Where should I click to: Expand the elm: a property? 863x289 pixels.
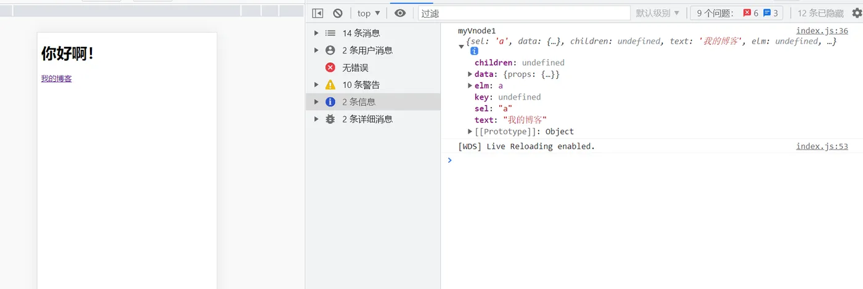pyautogui.click(x=470, y=85)
